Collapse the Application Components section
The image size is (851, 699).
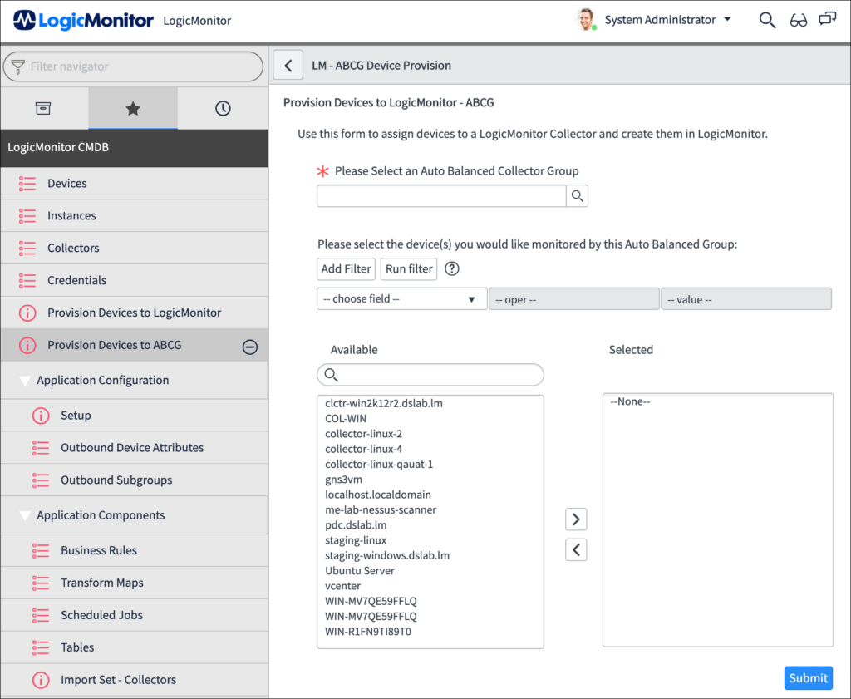click(24, 515)
